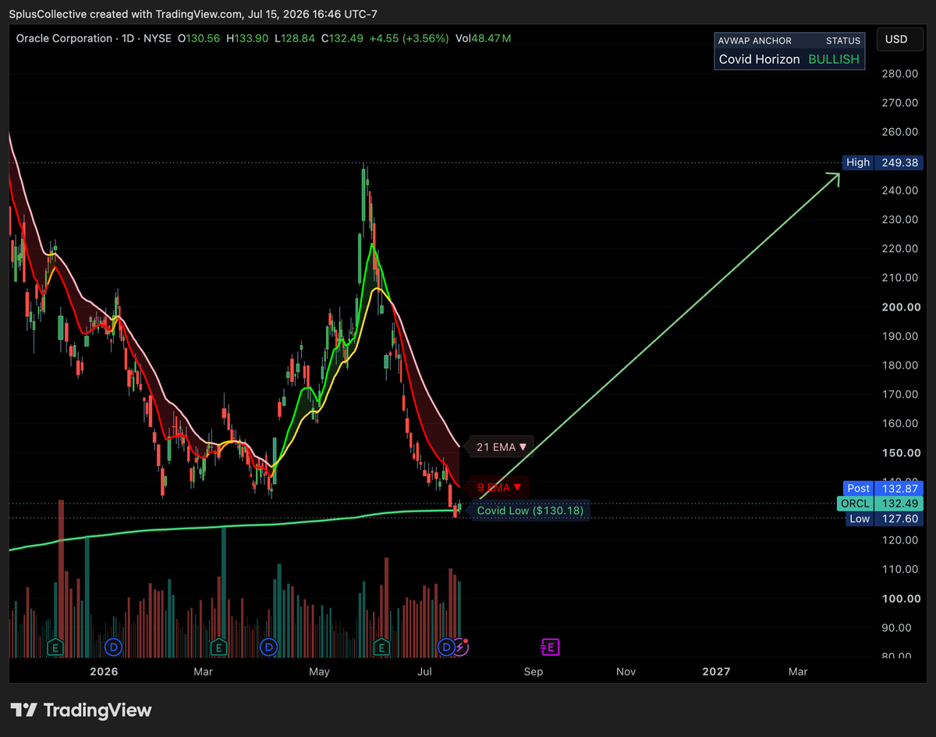This screenshot has height=737, width=936.
Task: Open the March earnings E marker
Action: tap(218, 646)
